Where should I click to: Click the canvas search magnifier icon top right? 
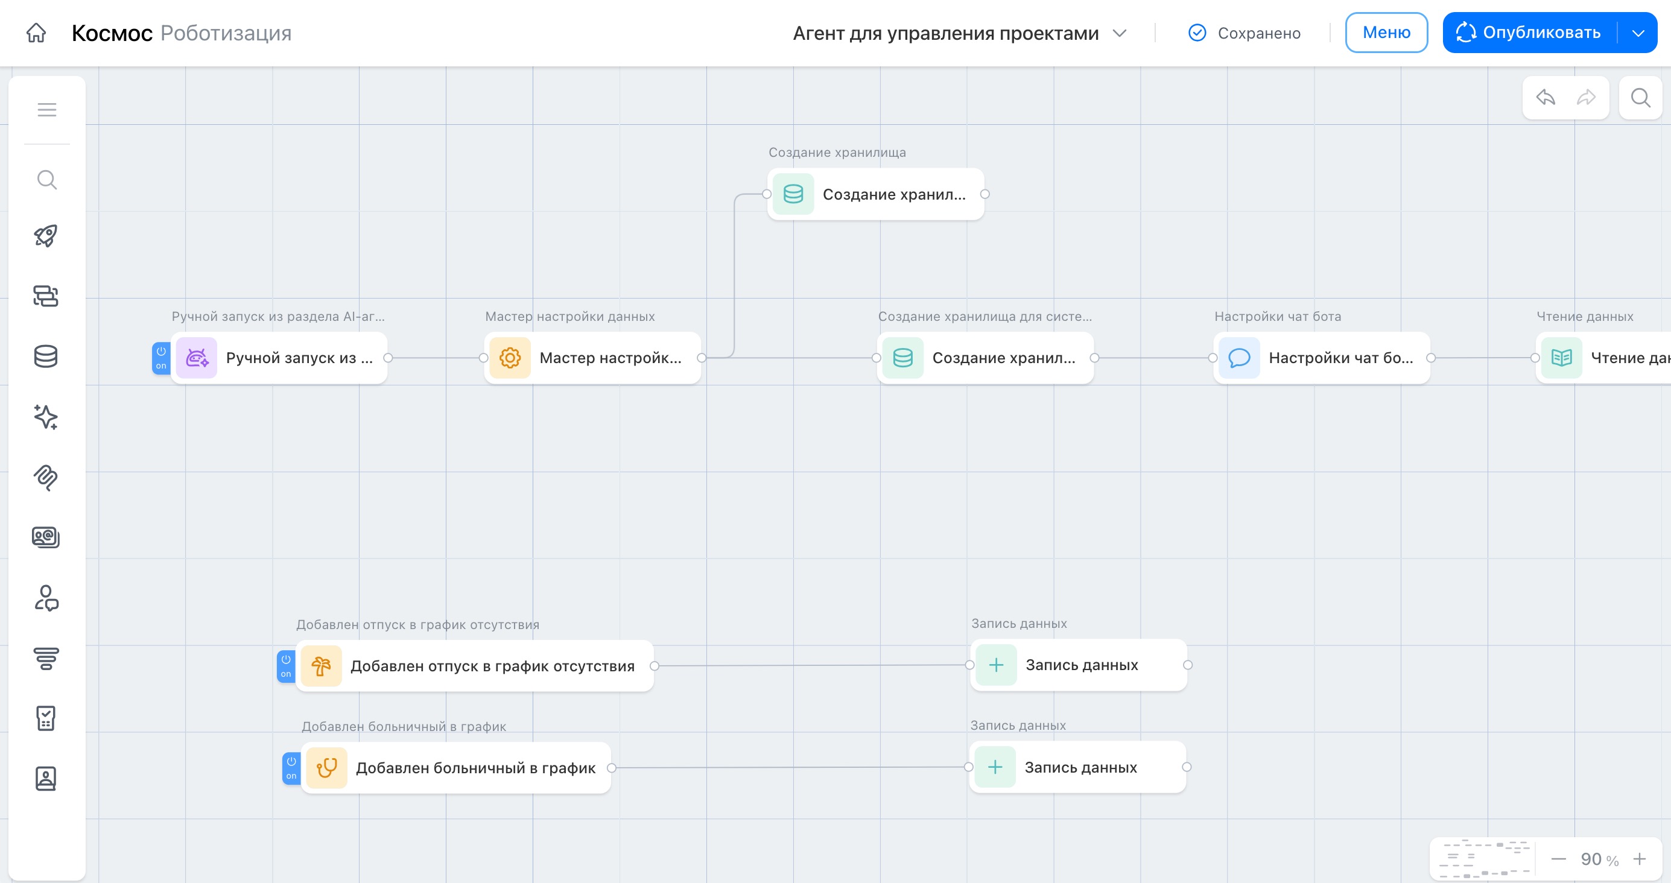pos(1640,98)
